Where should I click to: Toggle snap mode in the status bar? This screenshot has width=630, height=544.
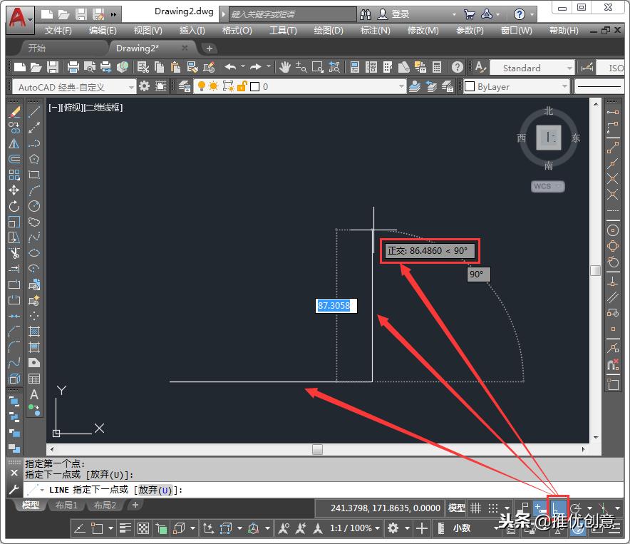[x=495, y=507]
